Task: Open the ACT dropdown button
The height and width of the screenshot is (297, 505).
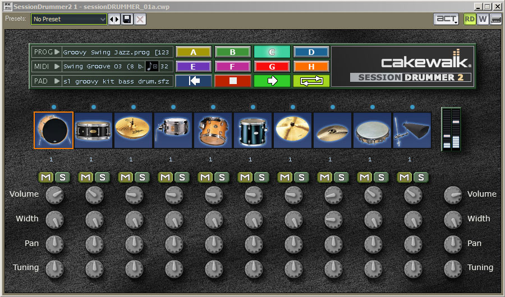Action: coord(447,19)
